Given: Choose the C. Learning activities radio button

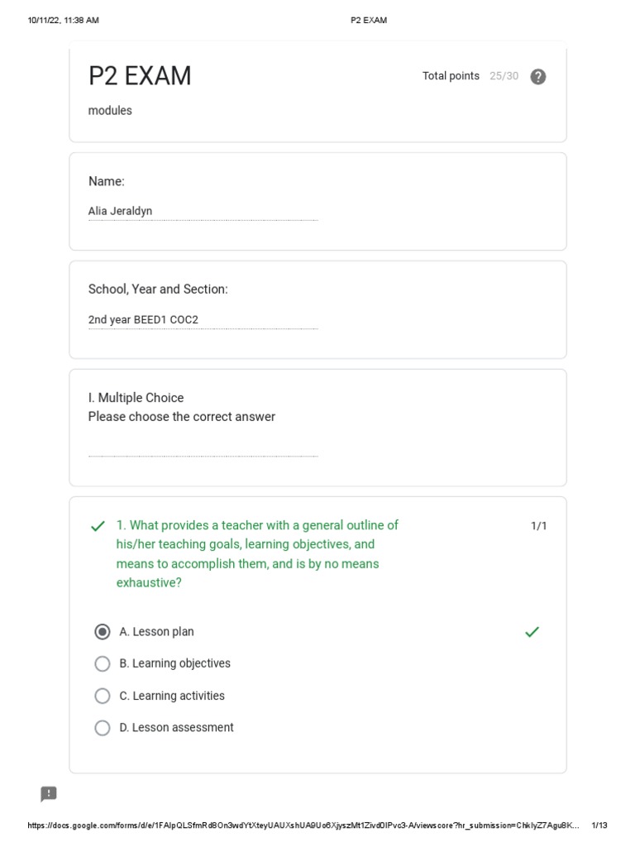Looking at the screenshot, I should coord(103,696).
